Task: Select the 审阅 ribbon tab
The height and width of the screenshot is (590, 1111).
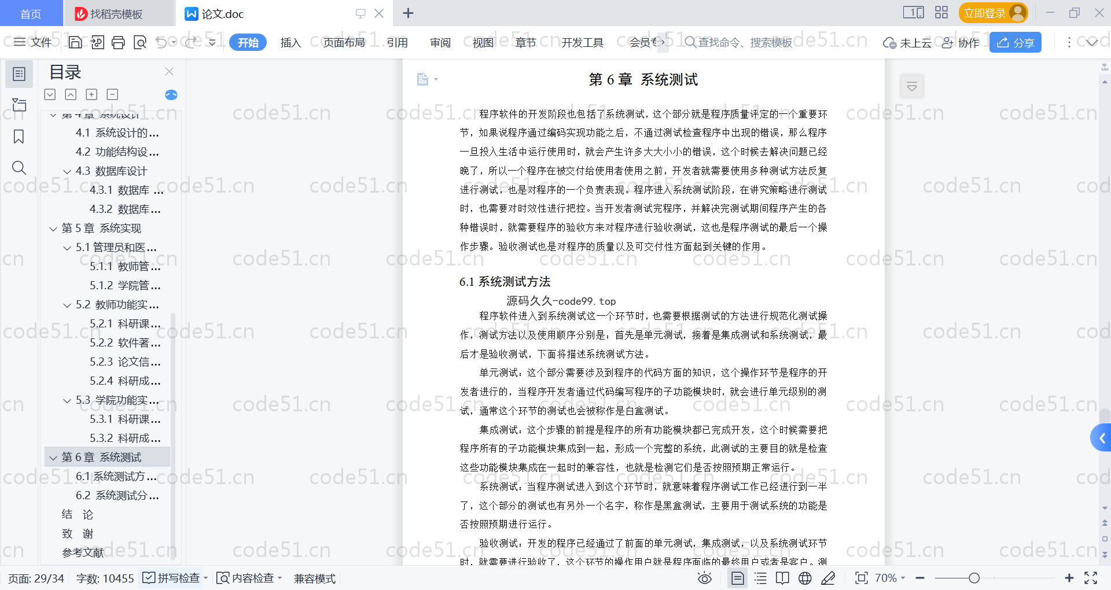Action: (440, 42)
